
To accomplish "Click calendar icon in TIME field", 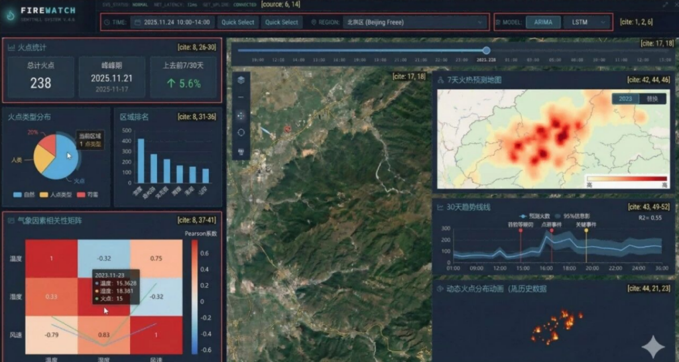I will pos(137,22).
